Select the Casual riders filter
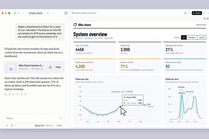This screenshot has width=209, height=139. pyautogui.click(x=202, y=37)
